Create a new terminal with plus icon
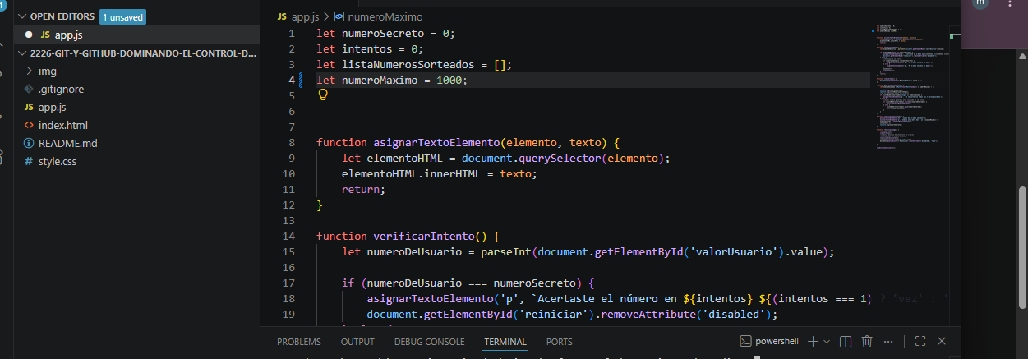This screenshot has width=1028, height=359. pos(812,341)
